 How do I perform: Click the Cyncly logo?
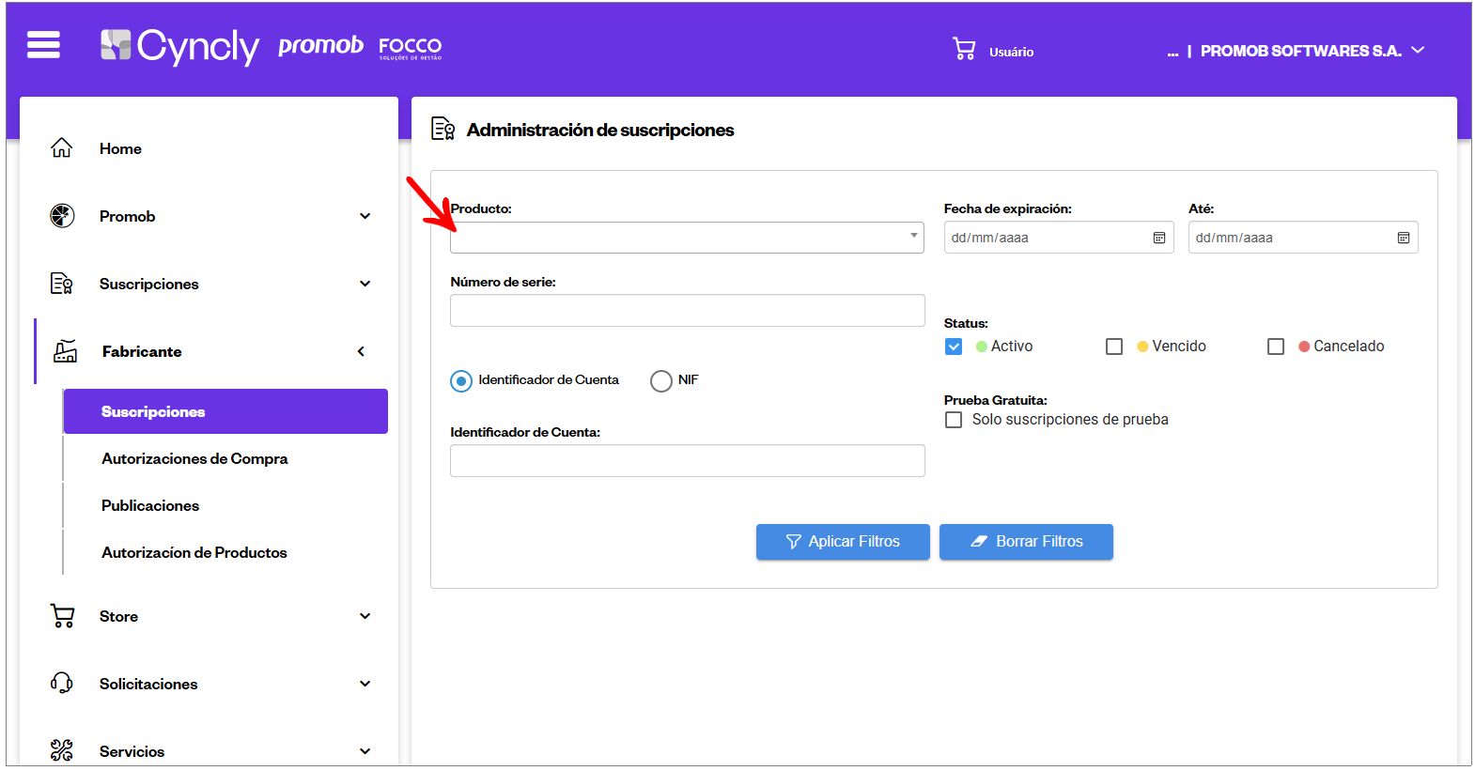(179, 46)
